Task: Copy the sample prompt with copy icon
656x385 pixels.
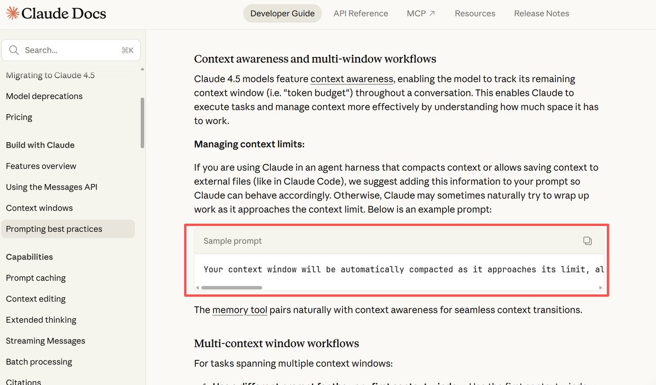Action: 588,241
